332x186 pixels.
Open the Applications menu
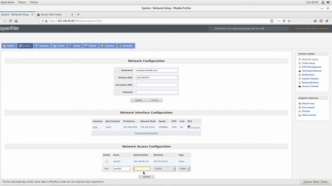pyautogui.click(x=8, y=2)
